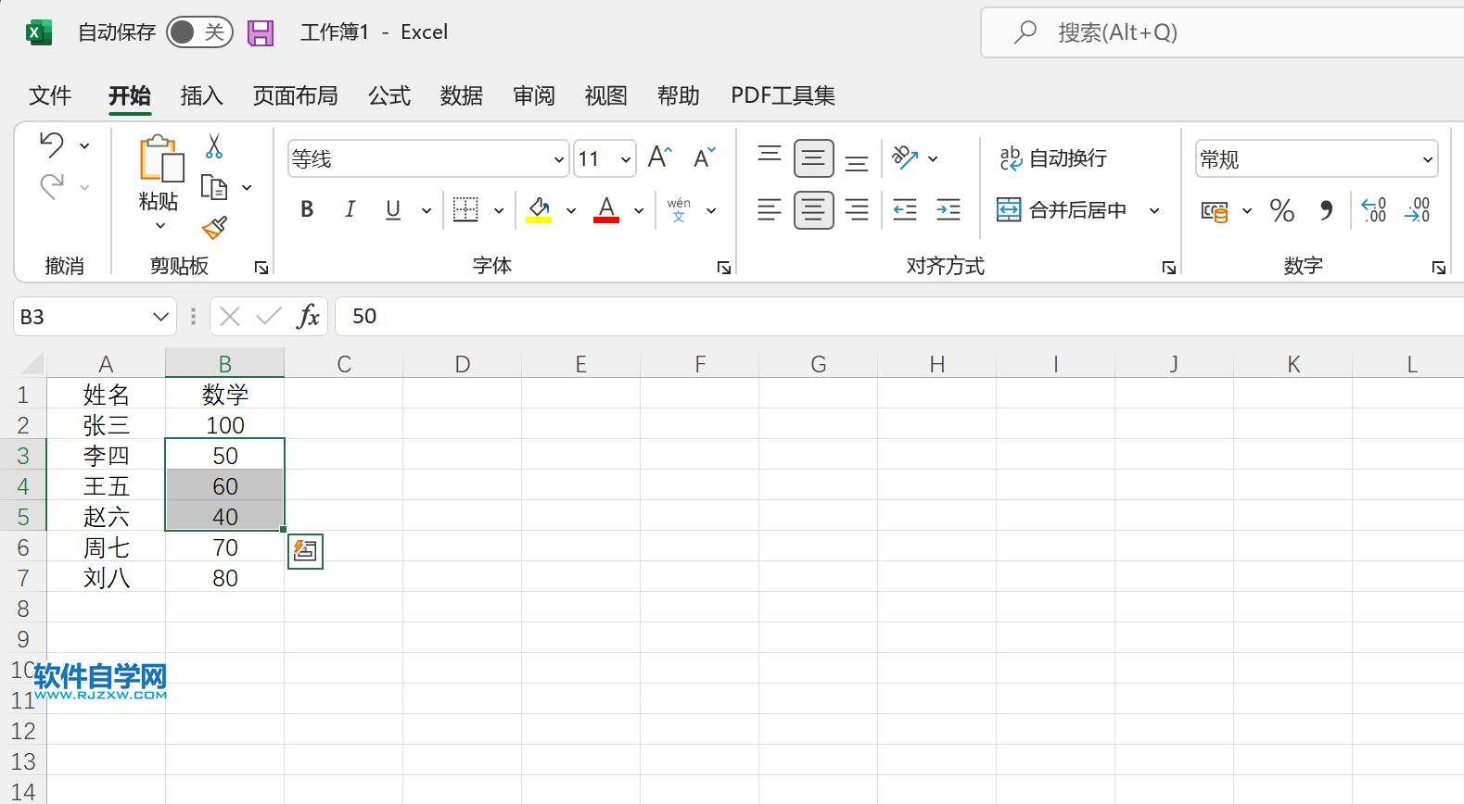The image size is (1464, 804).
Task: Click the Increase Indent icon
Action: 948,210
